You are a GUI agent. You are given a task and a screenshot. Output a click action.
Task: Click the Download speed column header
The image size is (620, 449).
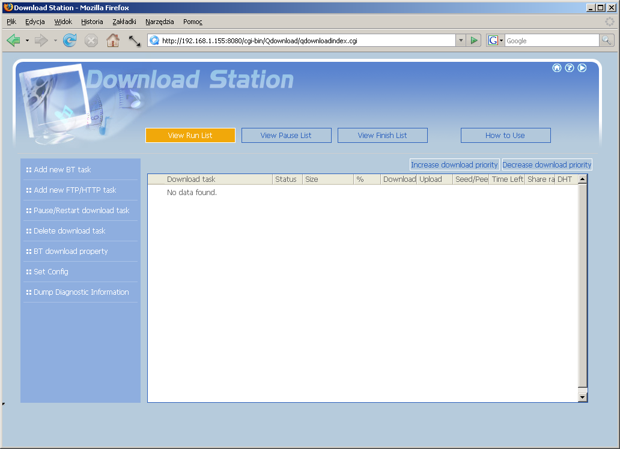[398, 179]
